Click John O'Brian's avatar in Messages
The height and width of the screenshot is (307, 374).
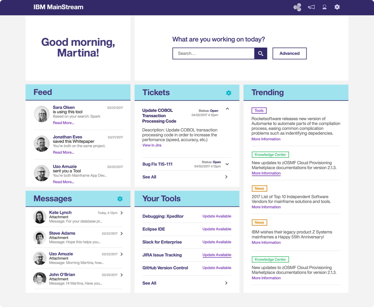[x=40, y=279]
